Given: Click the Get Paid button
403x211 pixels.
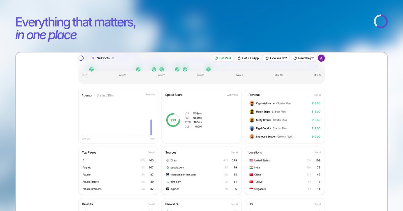Looking at the screenshot, I should click(x=223, y=58).
